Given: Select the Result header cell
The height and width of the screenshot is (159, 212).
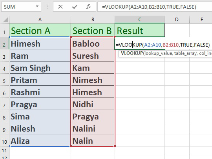Looking at the screenshot, I should [x=139, y=30].
